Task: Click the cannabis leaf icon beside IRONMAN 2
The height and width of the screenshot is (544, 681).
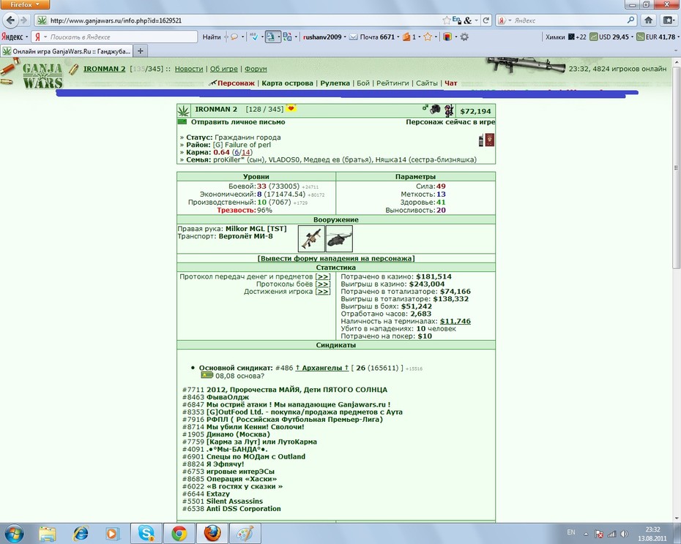Action: pyautogui.click(x=184, y=111)
